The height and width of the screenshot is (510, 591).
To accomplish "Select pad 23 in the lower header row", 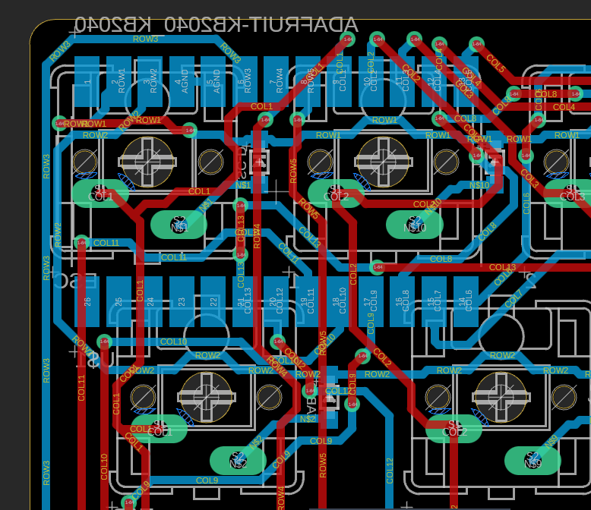I will [x=182, y=301].
